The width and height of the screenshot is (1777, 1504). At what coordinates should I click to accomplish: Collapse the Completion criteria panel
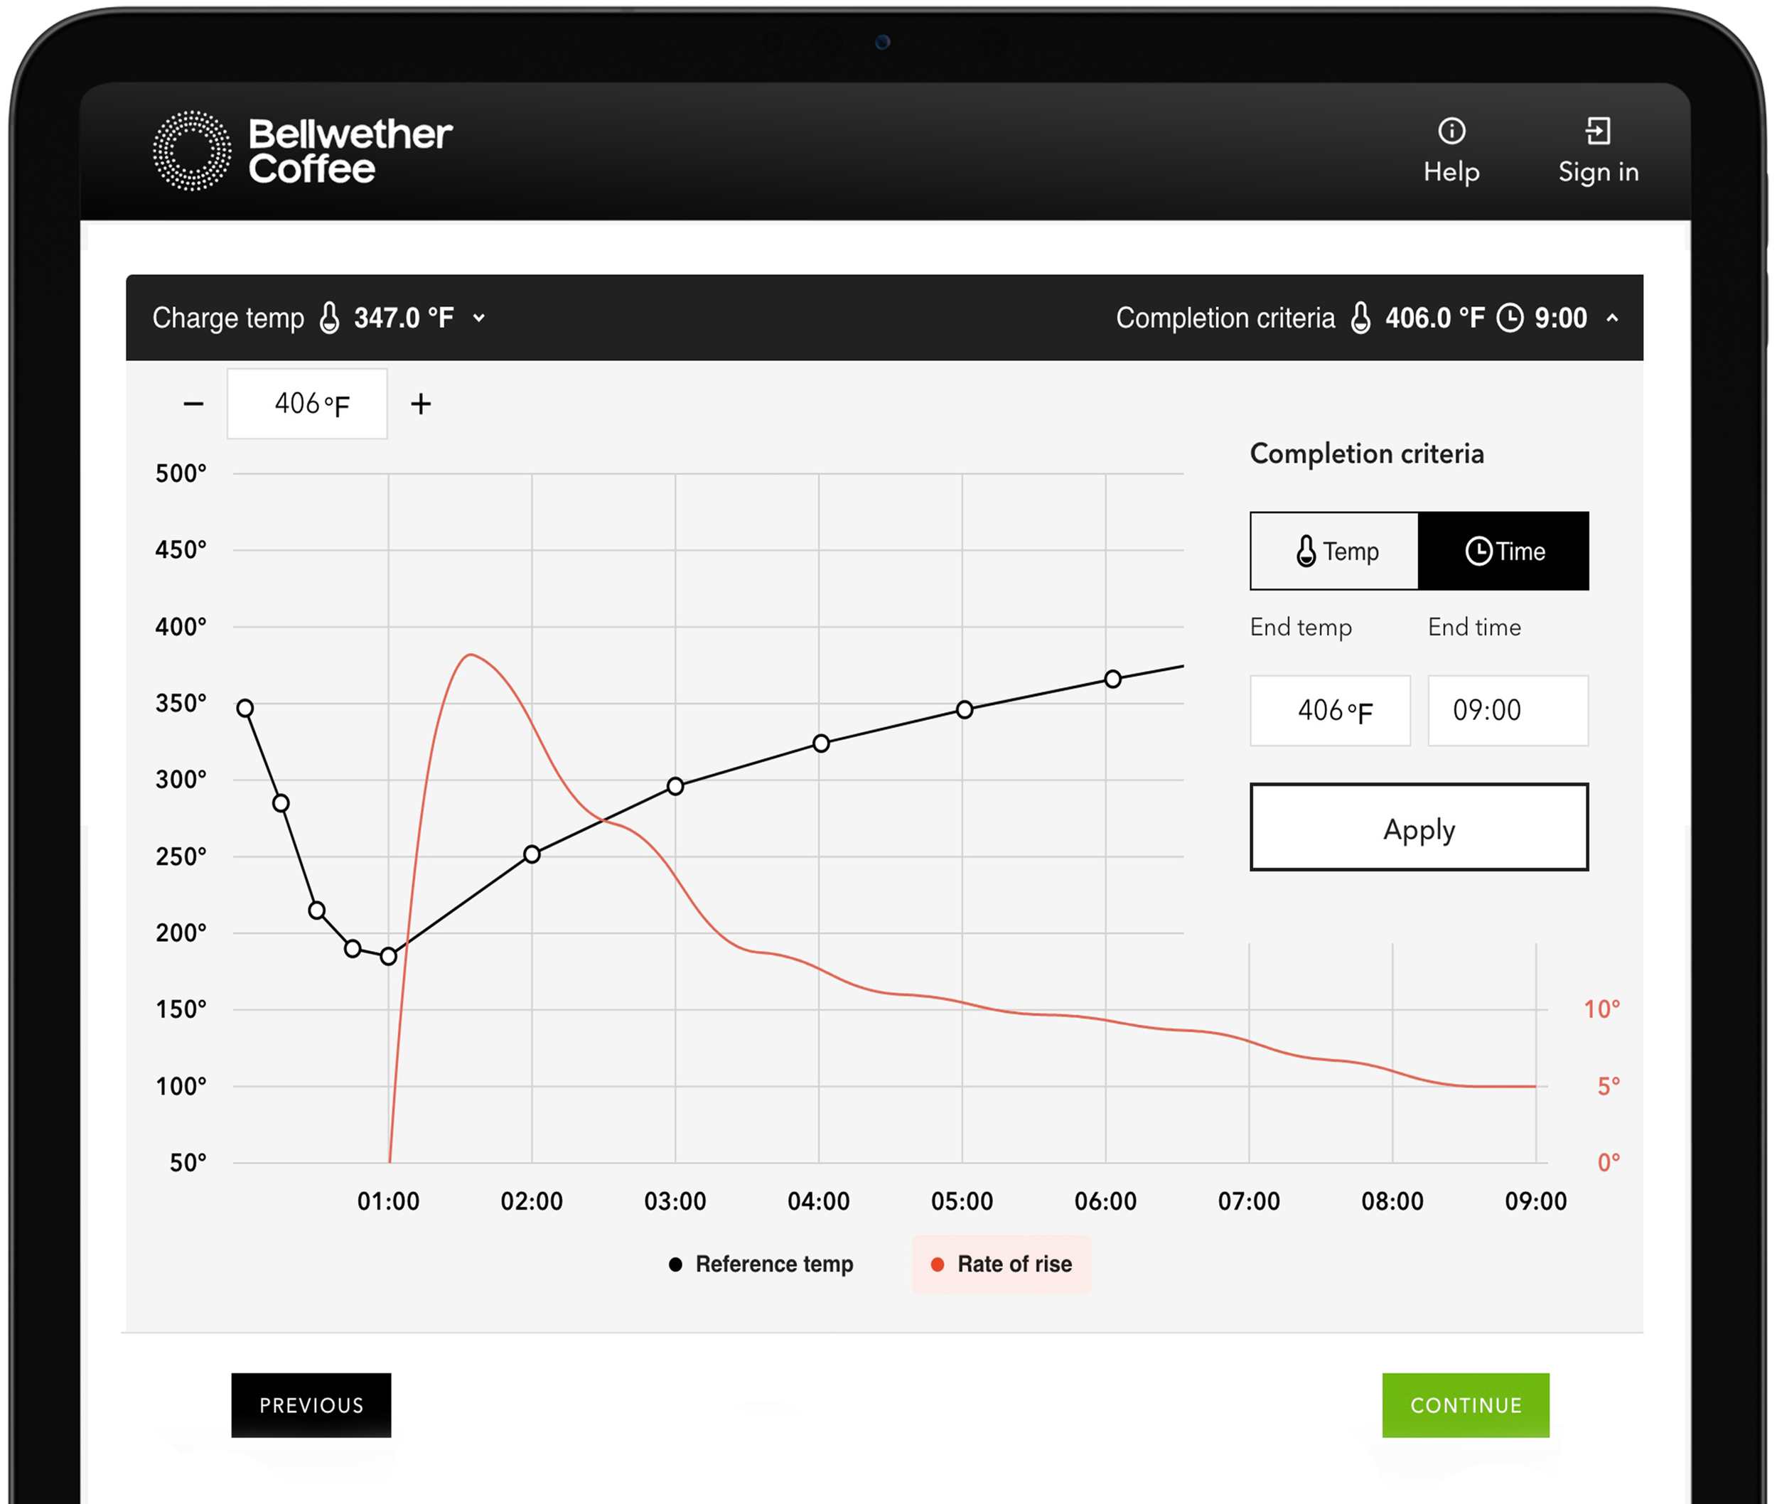pyautogui.click(x=1614, y=317)
